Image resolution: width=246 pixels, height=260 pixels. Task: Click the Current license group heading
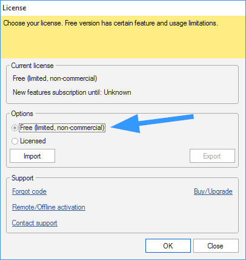point(32,66)
